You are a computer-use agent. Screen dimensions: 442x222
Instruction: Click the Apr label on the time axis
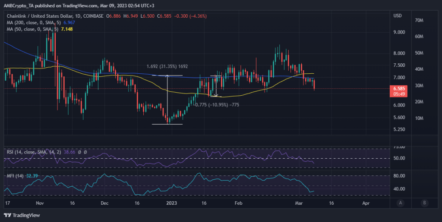pyautogui.click(x=366, y=203)
